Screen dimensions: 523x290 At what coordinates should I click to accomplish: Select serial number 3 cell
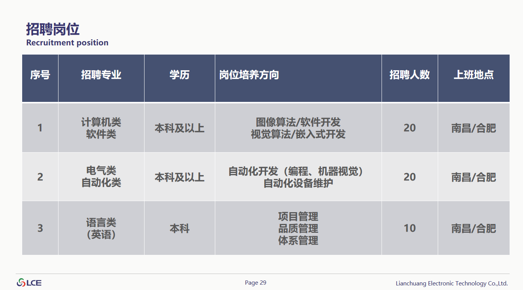click(x=40, y=228)
